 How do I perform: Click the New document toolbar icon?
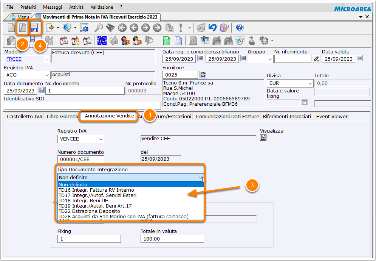(x=11, y=28)
